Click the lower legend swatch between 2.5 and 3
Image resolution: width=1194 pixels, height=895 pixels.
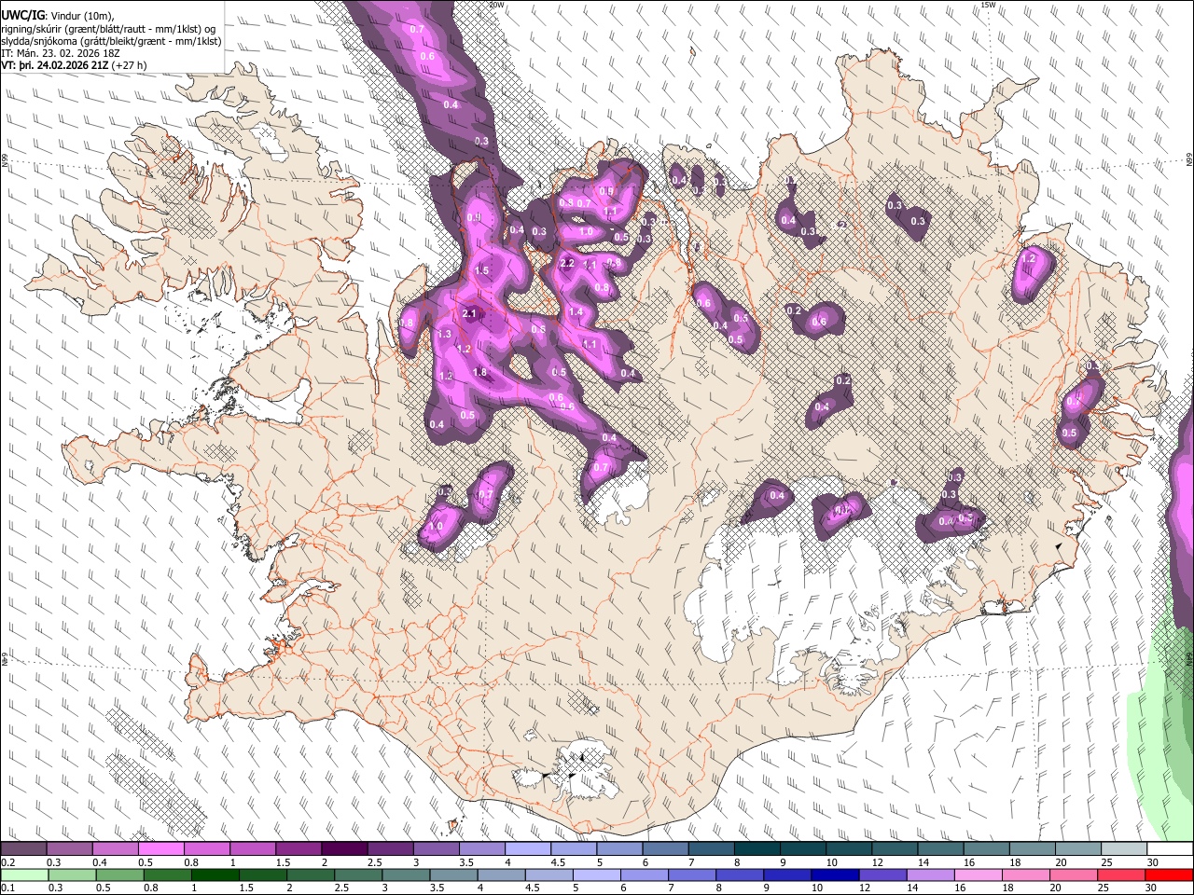click(359, 874)
